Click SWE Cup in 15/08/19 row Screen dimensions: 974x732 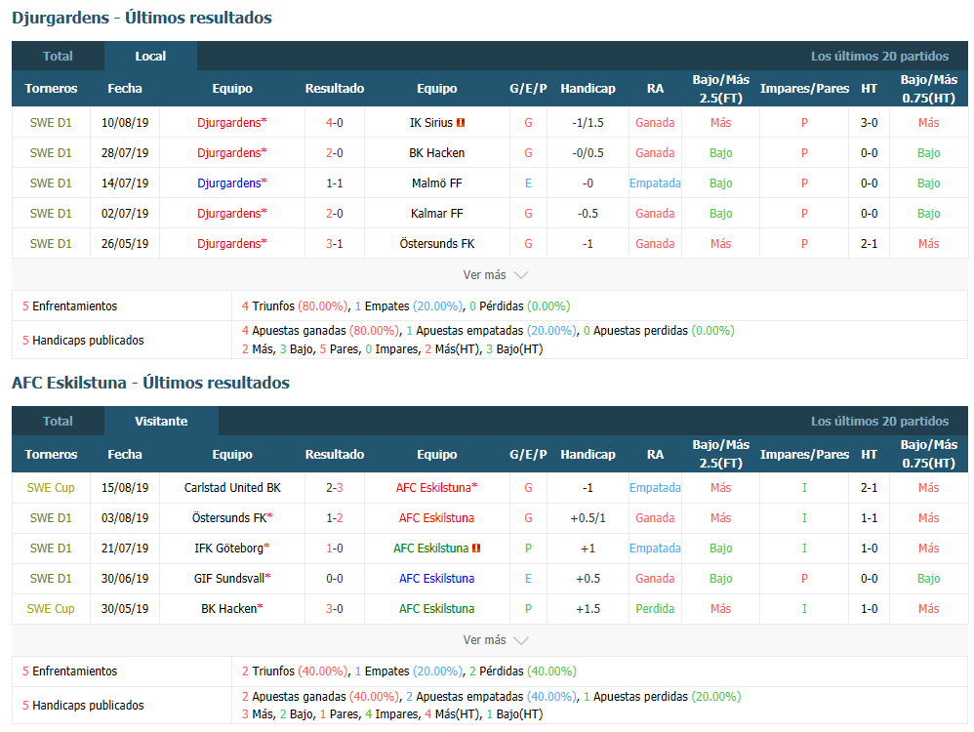click(51, 488)
